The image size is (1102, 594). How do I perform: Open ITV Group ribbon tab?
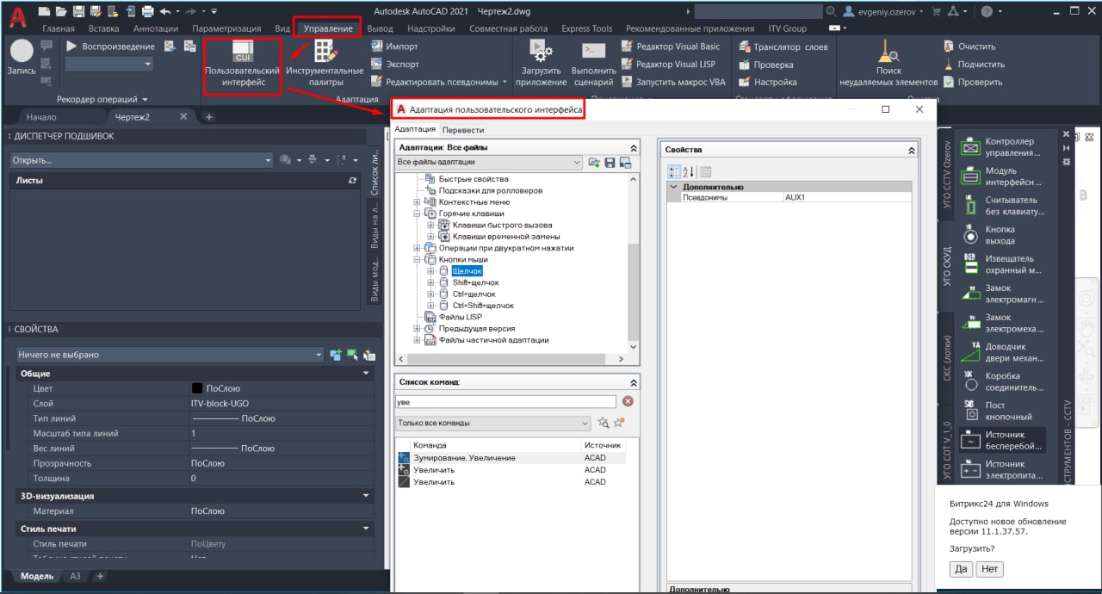(x=788, y=28)
